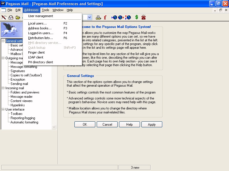Click the red 'f' font toolbar icon

click(105, 17)
